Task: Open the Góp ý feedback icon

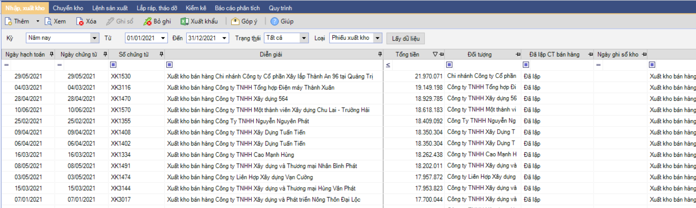Action: [x=235, y=21]
